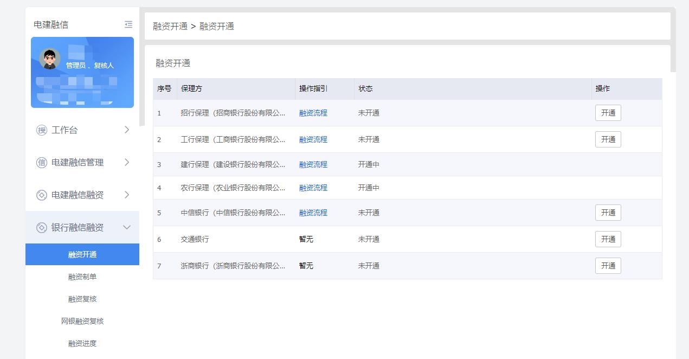This screenshot has height=359, width=689.
Task: Click the user avatar picture
Action: click(50, 59)
